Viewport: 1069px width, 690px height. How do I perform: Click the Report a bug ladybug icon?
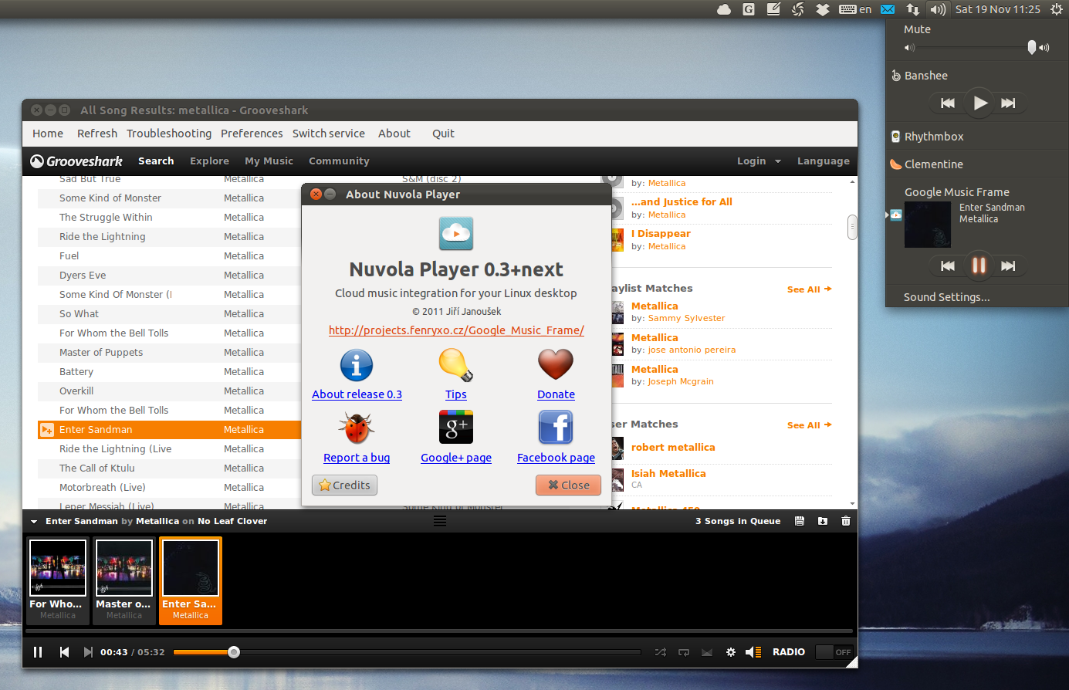click(356, 428)
